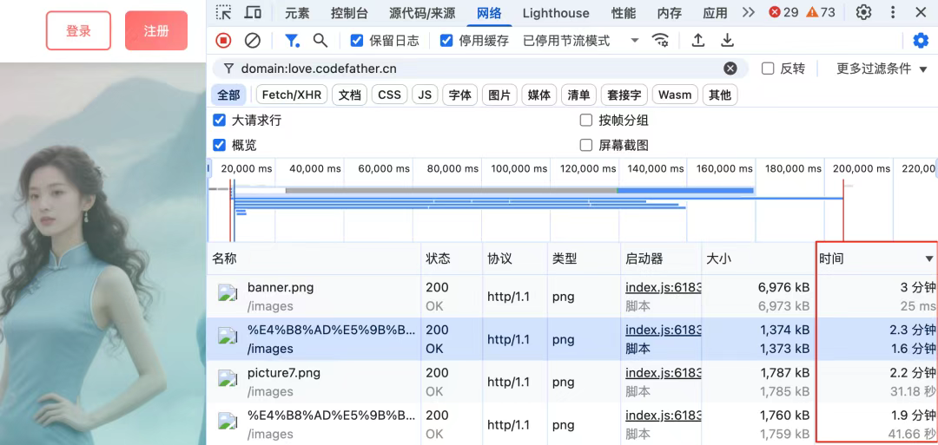Viewport: 938px width, 445px height.
Task: Click the filter funnel icon
Action: (292, 41)
